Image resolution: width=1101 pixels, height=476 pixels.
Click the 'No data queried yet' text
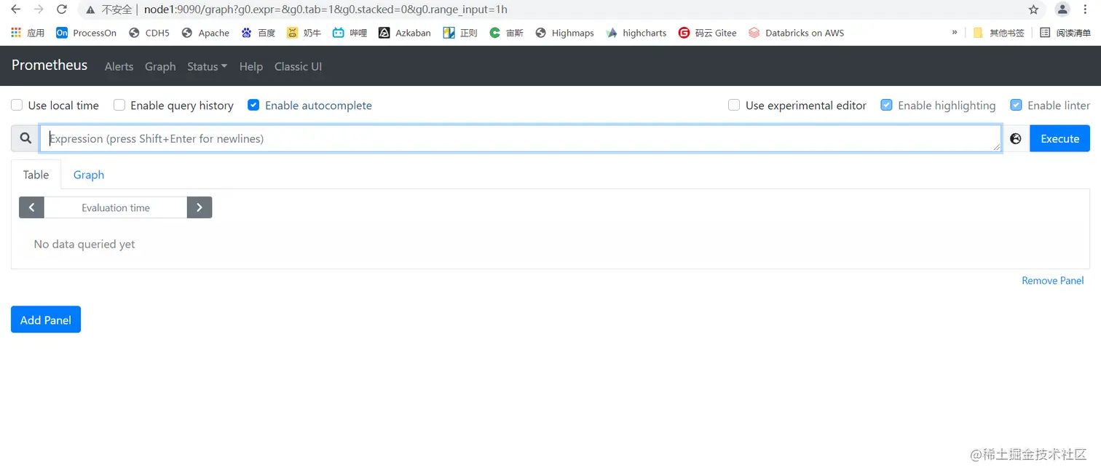click(x=84, y=244)
